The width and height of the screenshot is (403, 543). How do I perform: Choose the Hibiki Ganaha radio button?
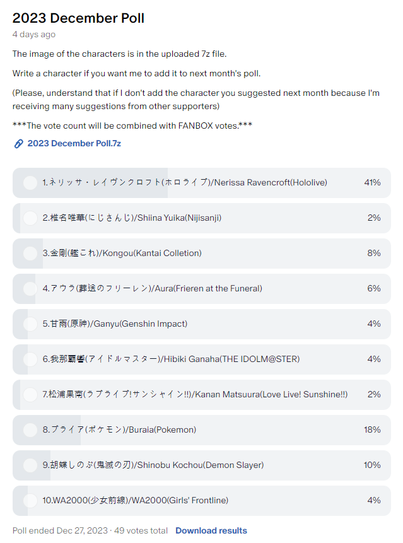click(x=30, y=359)
